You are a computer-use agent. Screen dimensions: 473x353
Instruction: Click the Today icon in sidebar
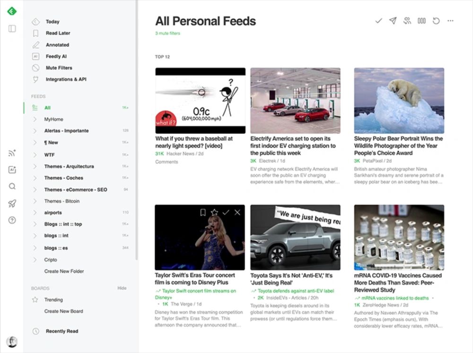pyautogui.click(x=35, y=22)
